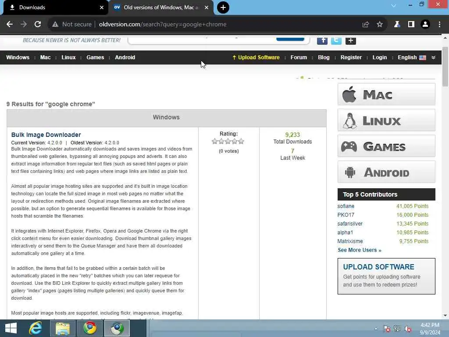This screenshot has height=337, width=449.
Task: Rate five stars for Bulk Image Downloader
Action: tap(241, 141)
